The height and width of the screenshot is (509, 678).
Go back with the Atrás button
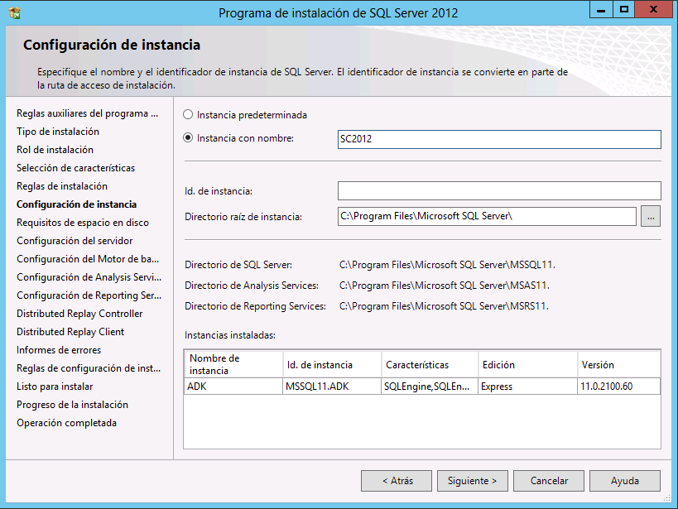pos(397,481)
